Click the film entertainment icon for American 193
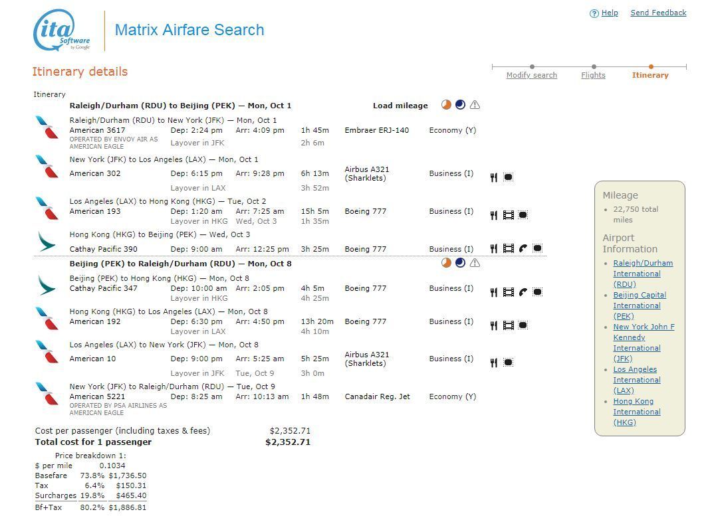Screen dimensions: 714x516 [508, 215]
